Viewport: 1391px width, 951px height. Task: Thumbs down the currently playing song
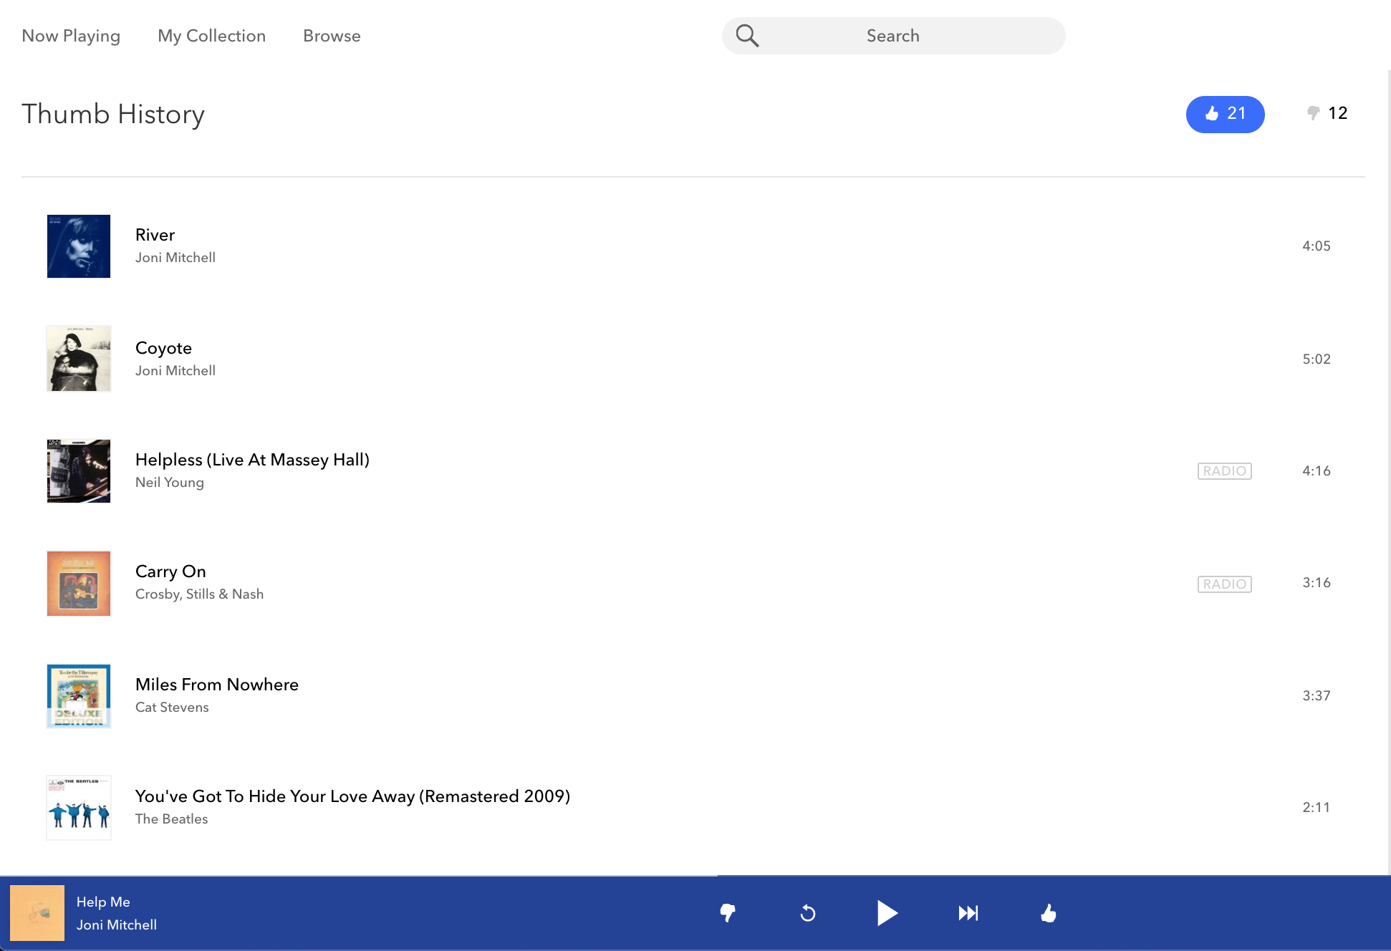[727, 913]
